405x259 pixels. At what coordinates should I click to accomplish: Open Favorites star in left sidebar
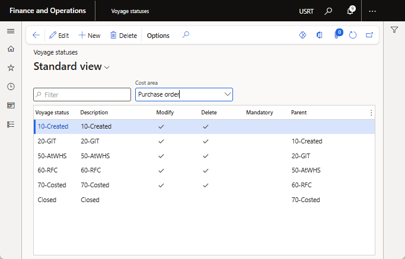11,68
